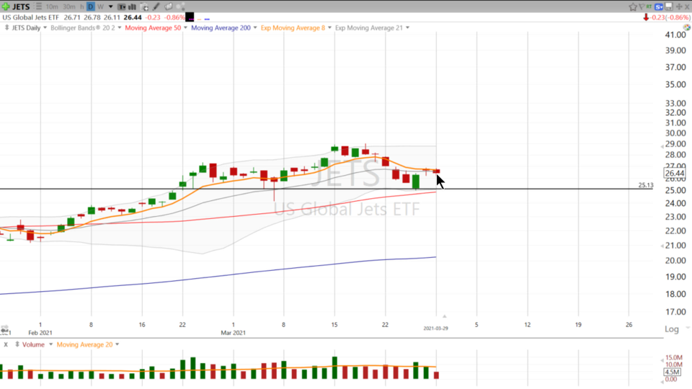
Task: Click the move window cross-arrows icon
Action: pyautogui.click(x=679, y=6)
